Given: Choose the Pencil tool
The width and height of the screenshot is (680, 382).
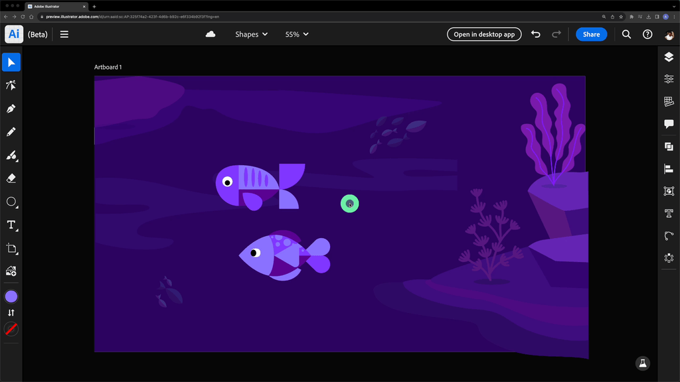Looking at the screenshot, I should pos(11,132).
